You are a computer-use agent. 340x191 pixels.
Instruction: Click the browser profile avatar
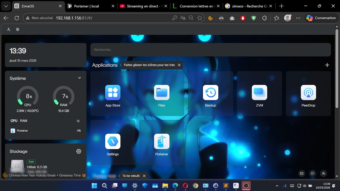(287, 18)
